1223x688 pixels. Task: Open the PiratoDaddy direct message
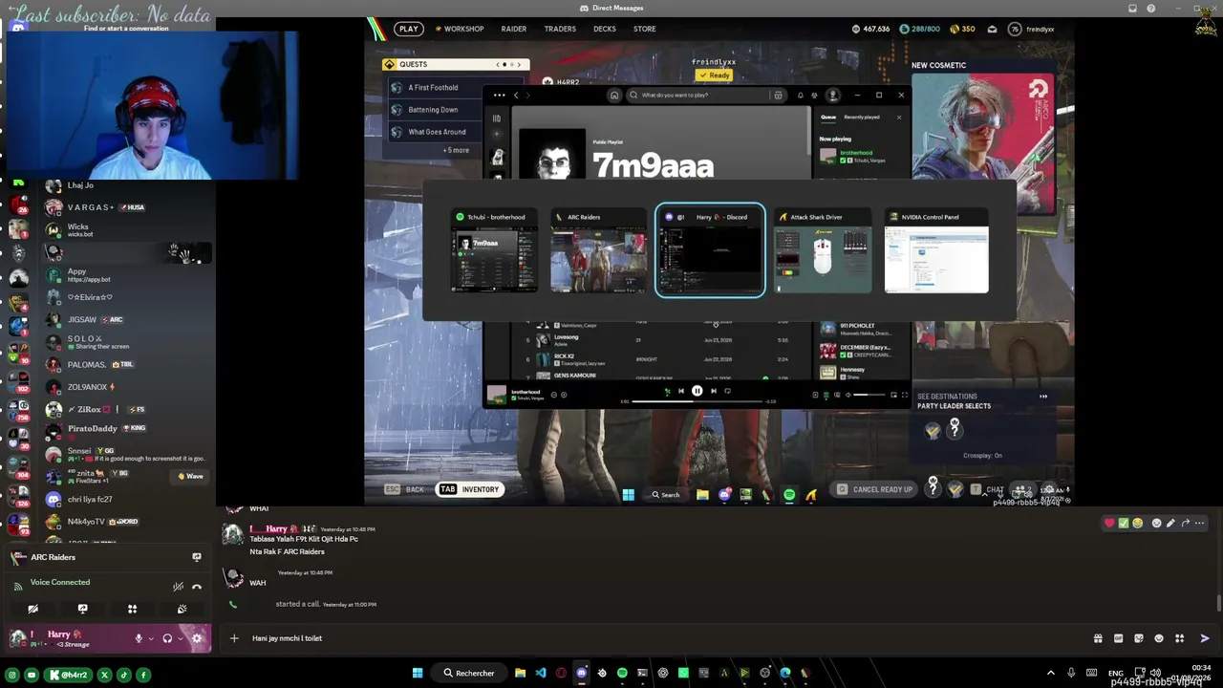106,429
